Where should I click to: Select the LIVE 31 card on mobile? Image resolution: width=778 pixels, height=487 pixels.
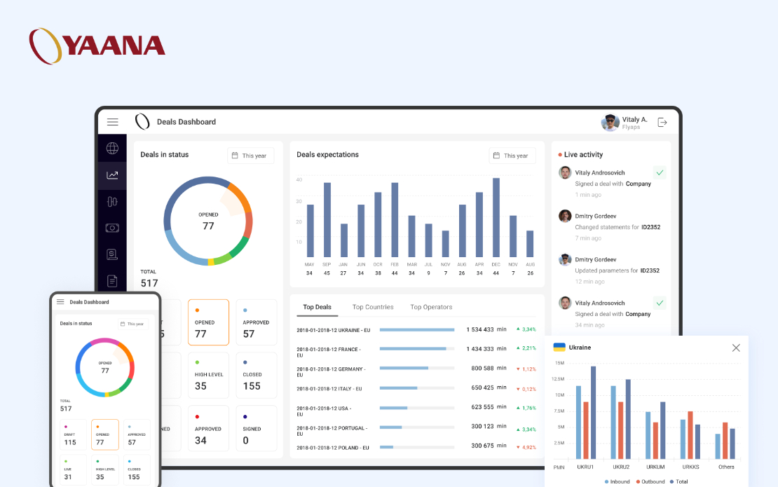point(74,469)
